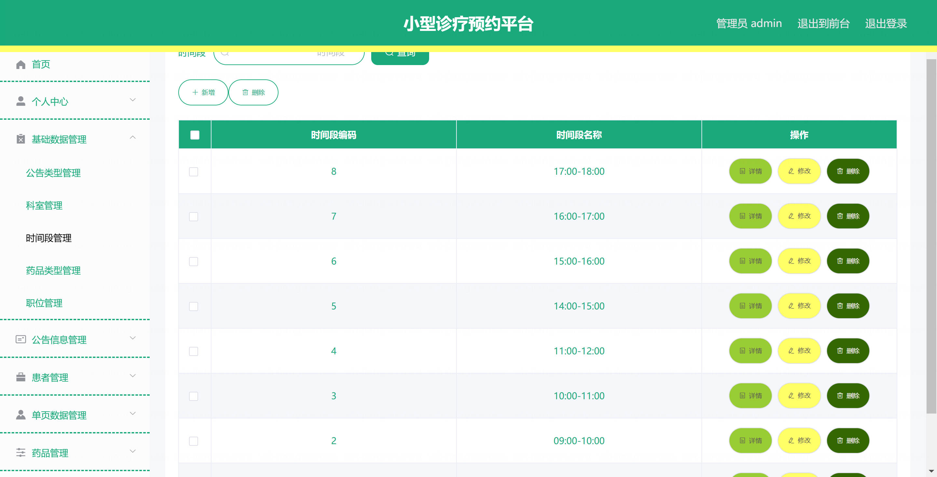Click edit pencil icon in row 15:00-16:00
Viewport: 937px width, 477px height.
791,261
